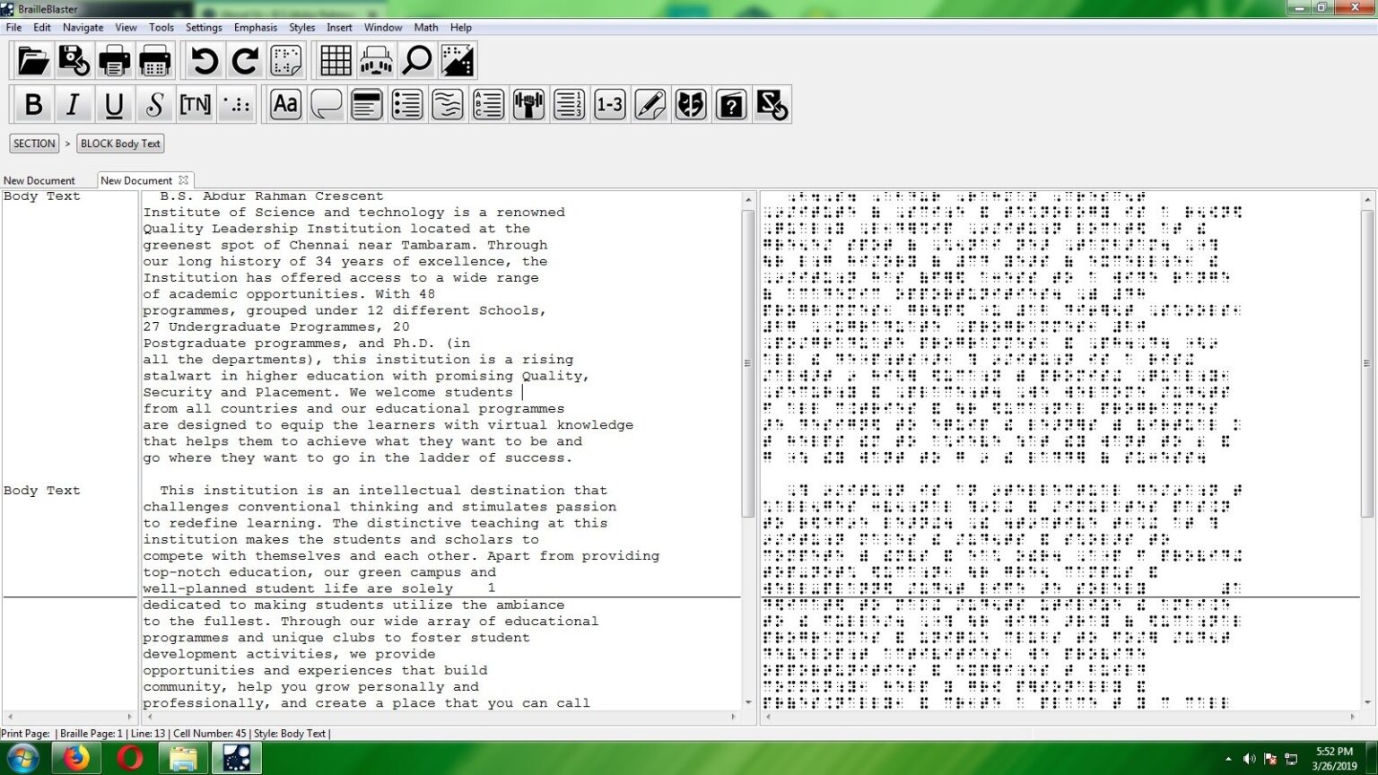Screen dimensions: 1378x775
Task: Switch to the first New Document tab
Action: pos(39,180)
